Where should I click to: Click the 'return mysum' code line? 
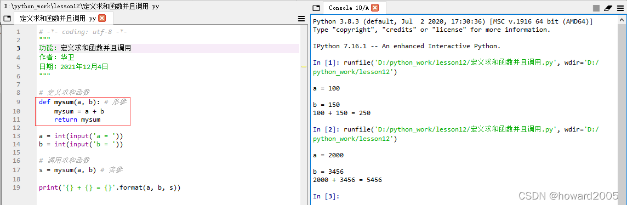coord(77,119)
